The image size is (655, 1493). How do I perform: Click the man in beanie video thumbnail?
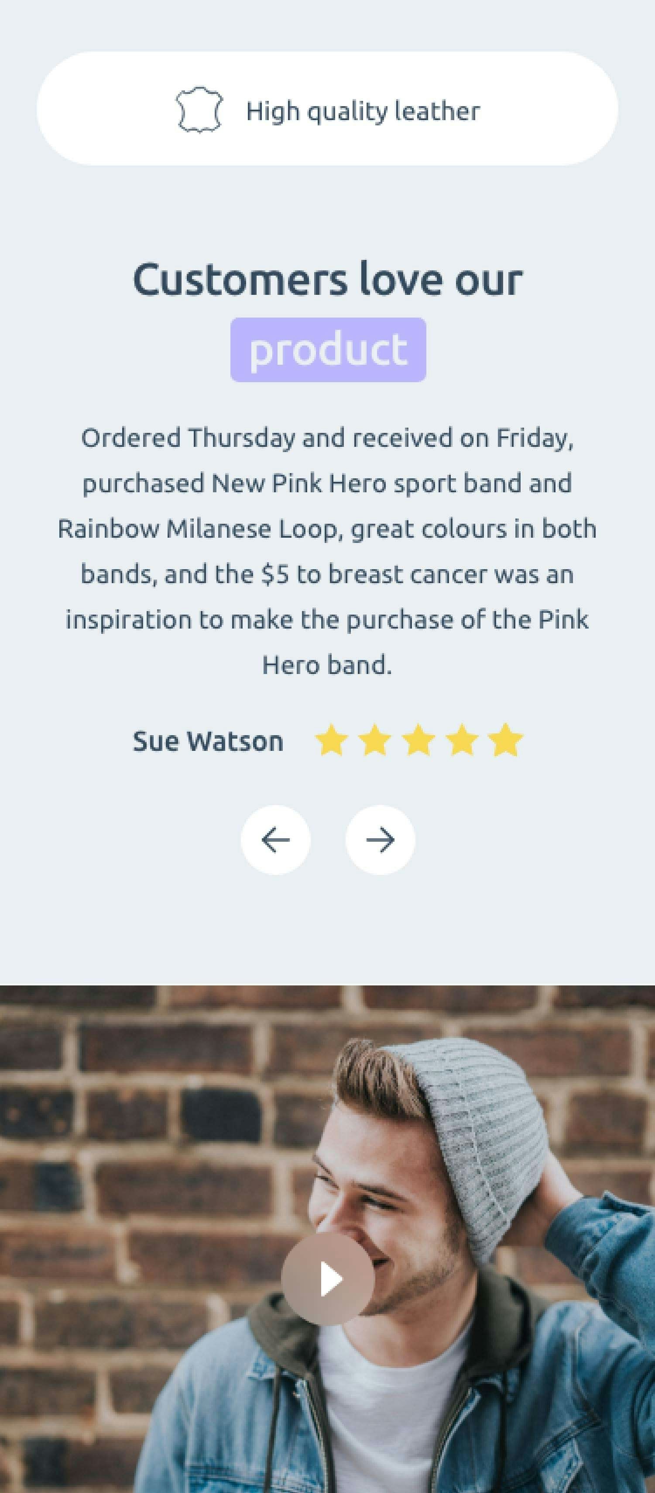point(328,1239)
